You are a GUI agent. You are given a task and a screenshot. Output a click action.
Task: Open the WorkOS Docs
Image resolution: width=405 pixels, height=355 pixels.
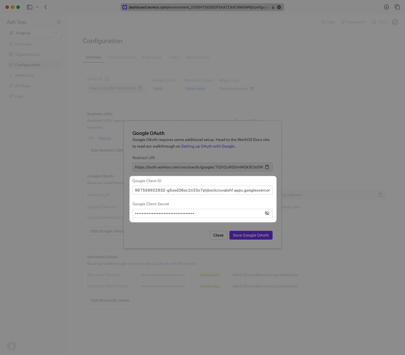pyautogui.click(x=379, y=22)
